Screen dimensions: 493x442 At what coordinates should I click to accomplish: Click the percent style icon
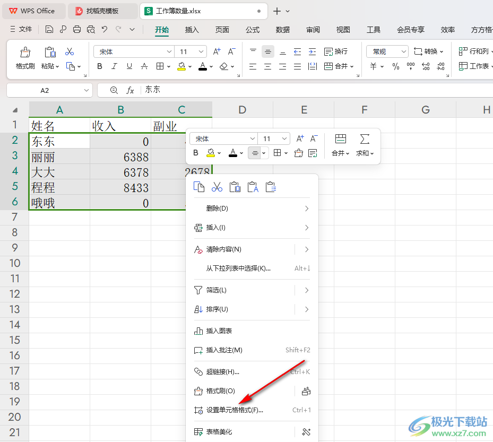click(396, 66)
